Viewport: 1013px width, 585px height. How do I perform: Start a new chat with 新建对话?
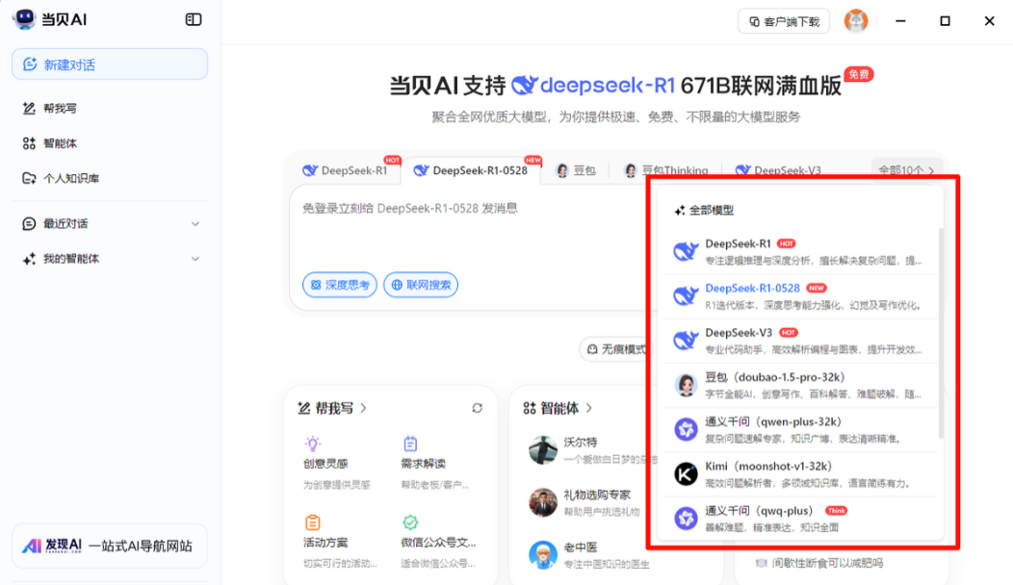110,64
